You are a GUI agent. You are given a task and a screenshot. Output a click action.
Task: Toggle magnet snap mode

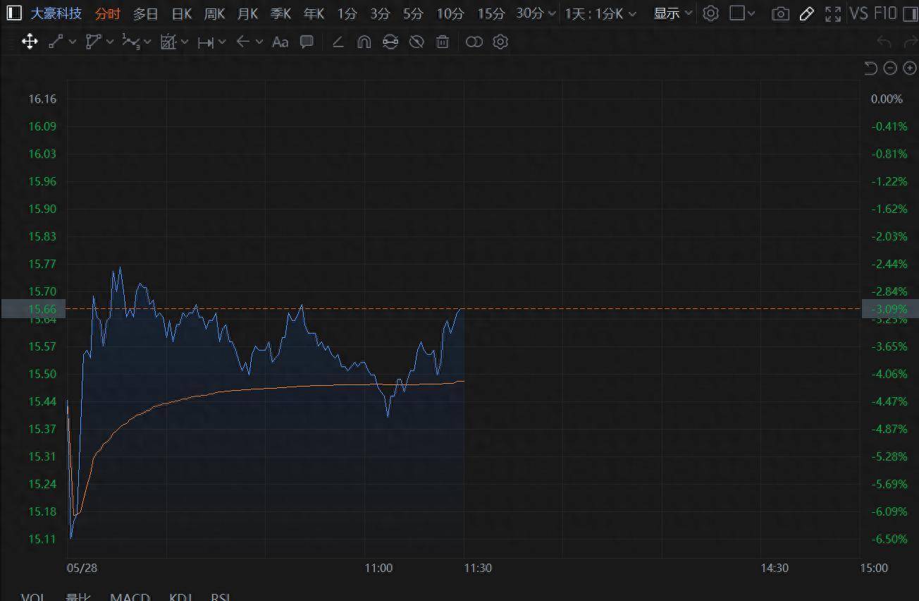tap(364, 42)
